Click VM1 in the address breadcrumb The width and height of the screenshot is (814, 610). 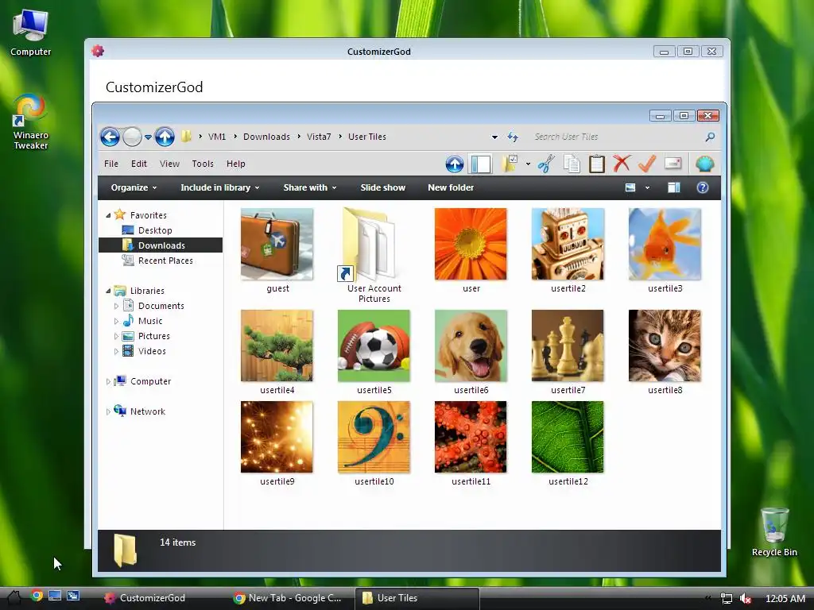pyautogui.click(x=217, y=137)
